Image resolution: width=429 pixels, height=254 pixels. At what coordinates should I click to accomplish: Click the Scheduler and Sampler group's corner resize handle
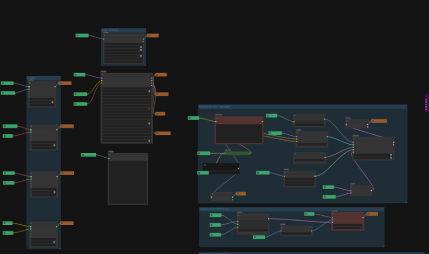406,202
